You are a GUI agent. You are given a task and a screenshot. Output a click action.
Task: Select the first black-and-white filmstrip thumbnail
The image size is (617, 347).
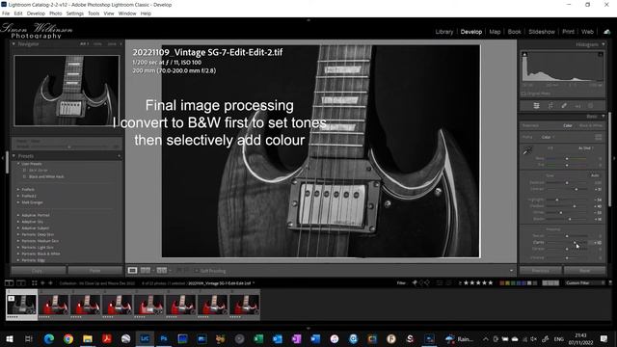pyautogui.click(x=21, y=305)
